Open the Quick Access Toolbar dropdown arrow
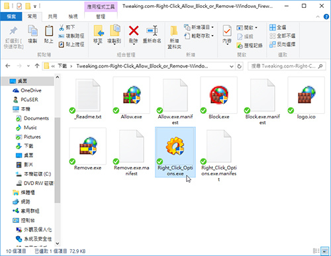Viewport: 331px width, 256px height. coord(35,7)
